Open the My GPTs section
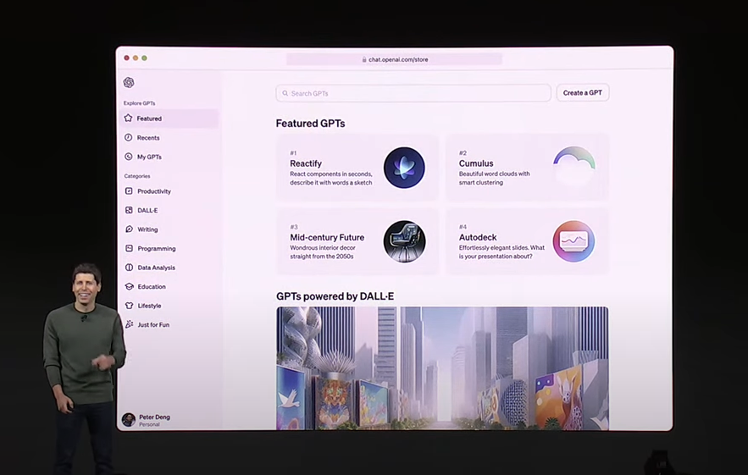Viewport: 748px width, 475px height. (x=149, y=157)
